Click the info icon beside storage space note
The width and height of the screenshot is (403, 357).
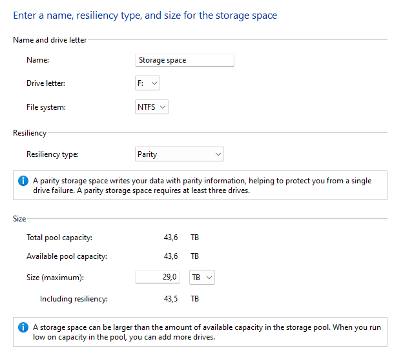pyautogui.click(x=23, y=327)
